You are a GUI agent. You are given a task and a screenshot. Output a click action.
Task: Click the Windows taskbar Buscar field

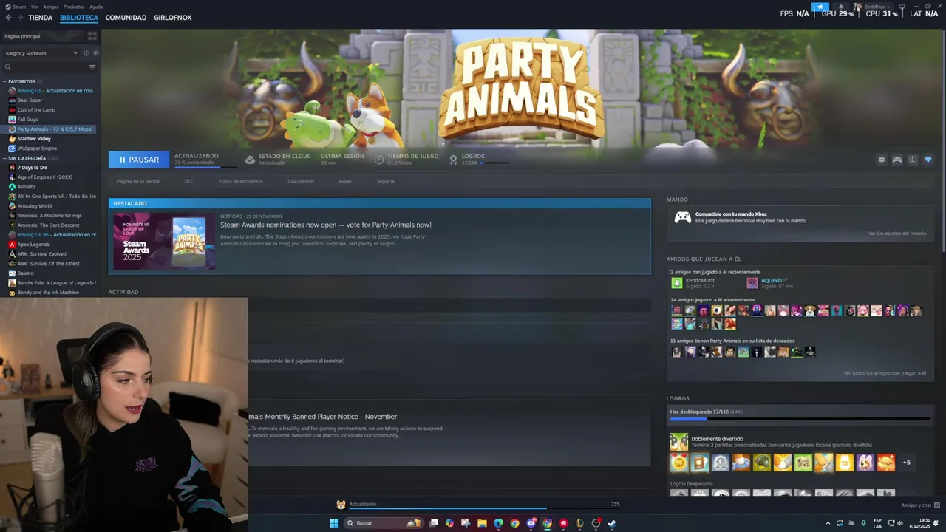pos(384,523)
